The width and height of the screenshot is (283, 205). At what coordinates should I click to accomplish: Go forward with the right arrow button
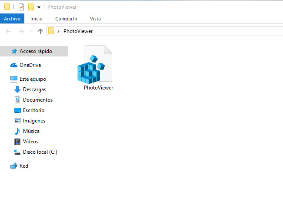point(21,31)
